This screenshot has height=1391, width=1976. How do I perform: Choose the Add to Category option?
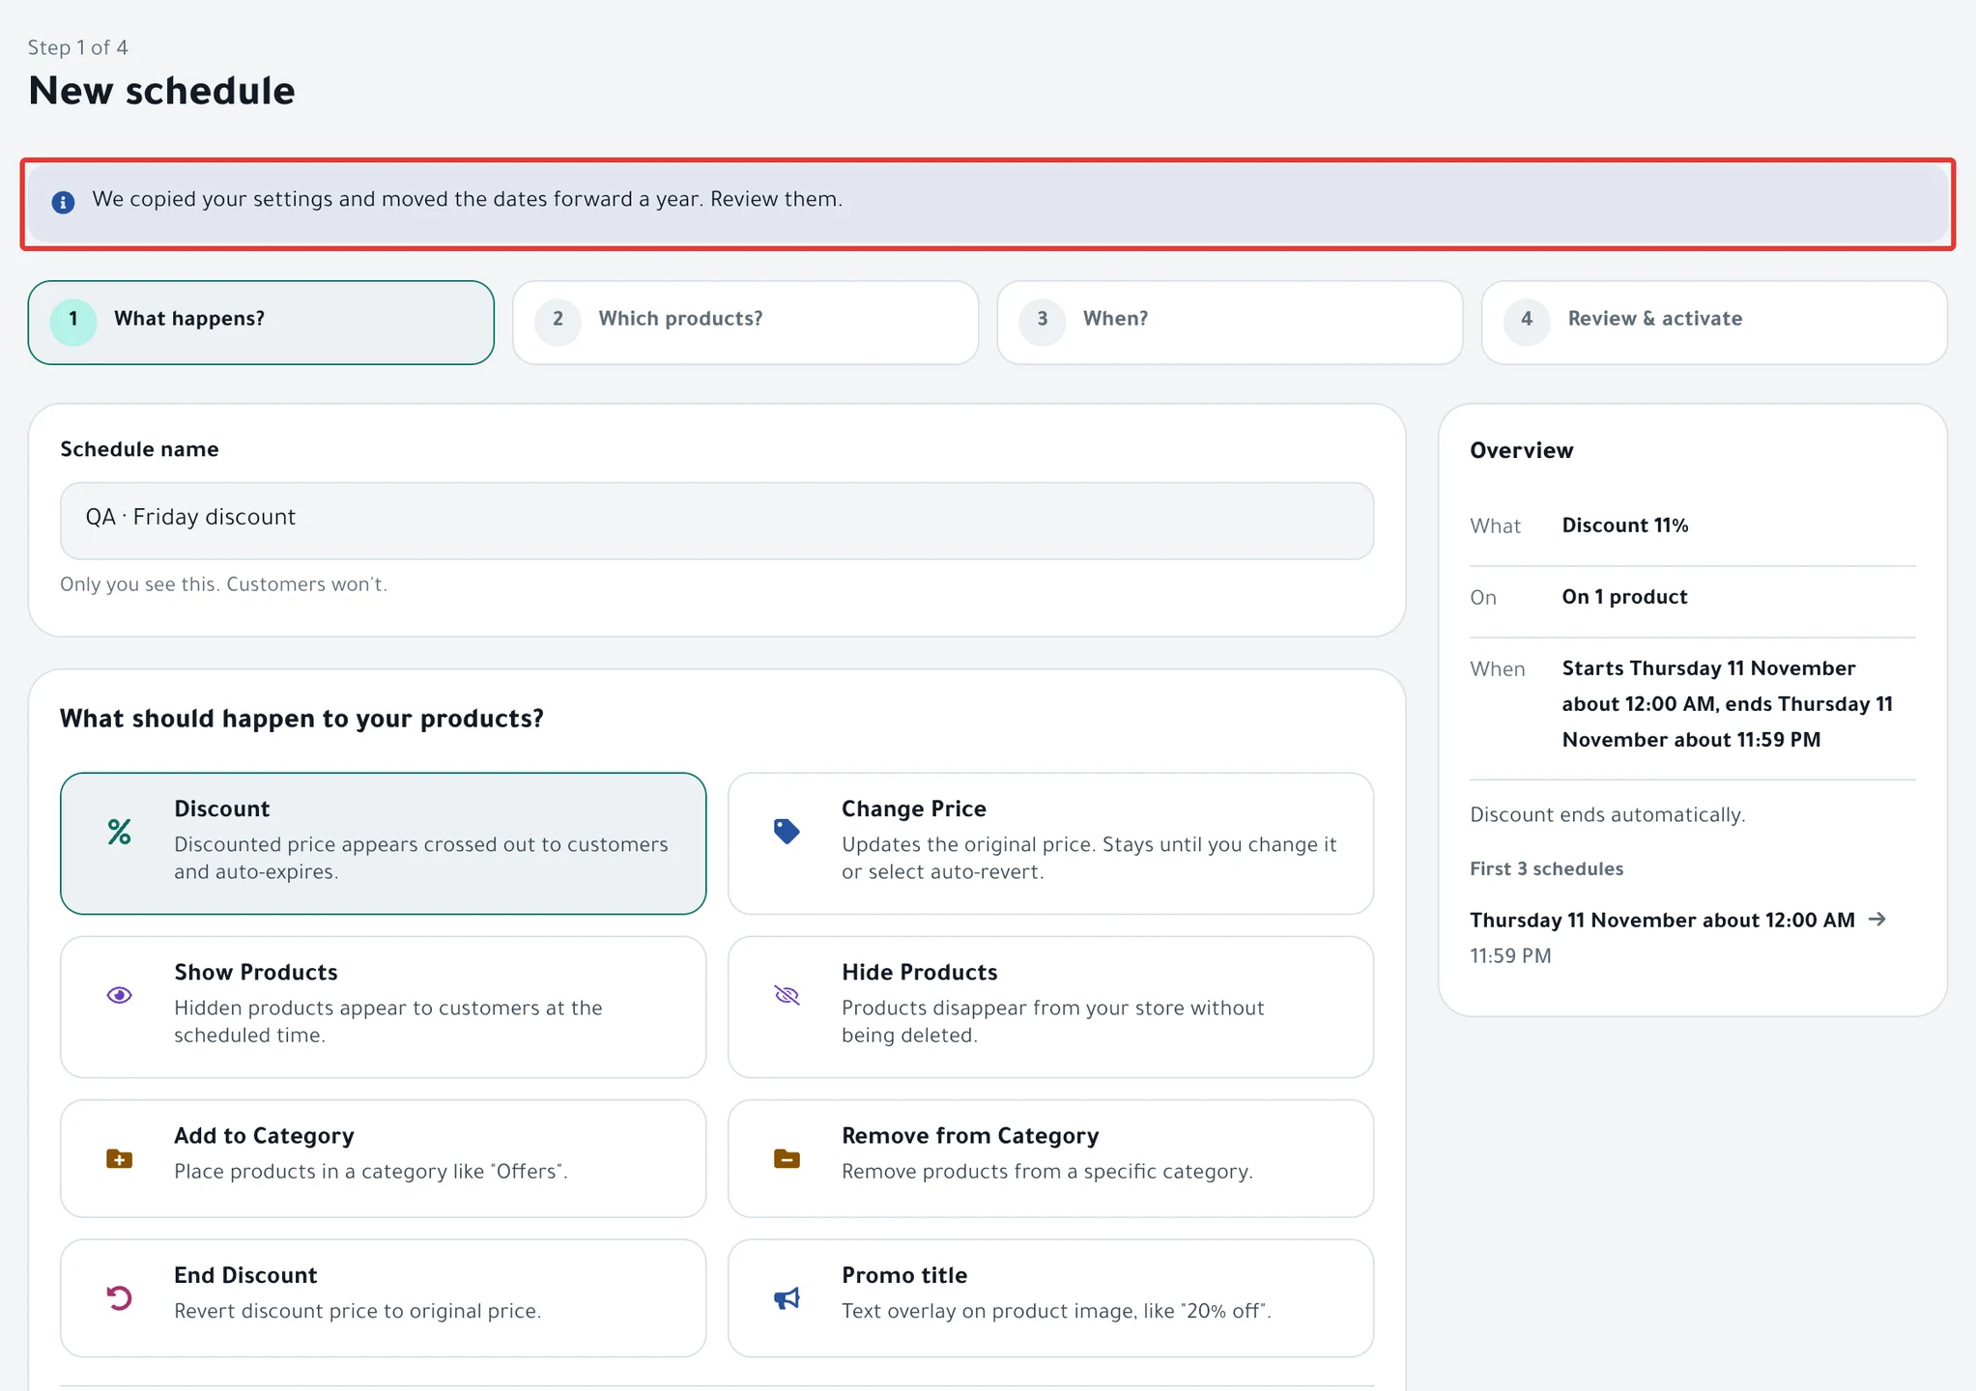click(383, 1158)
